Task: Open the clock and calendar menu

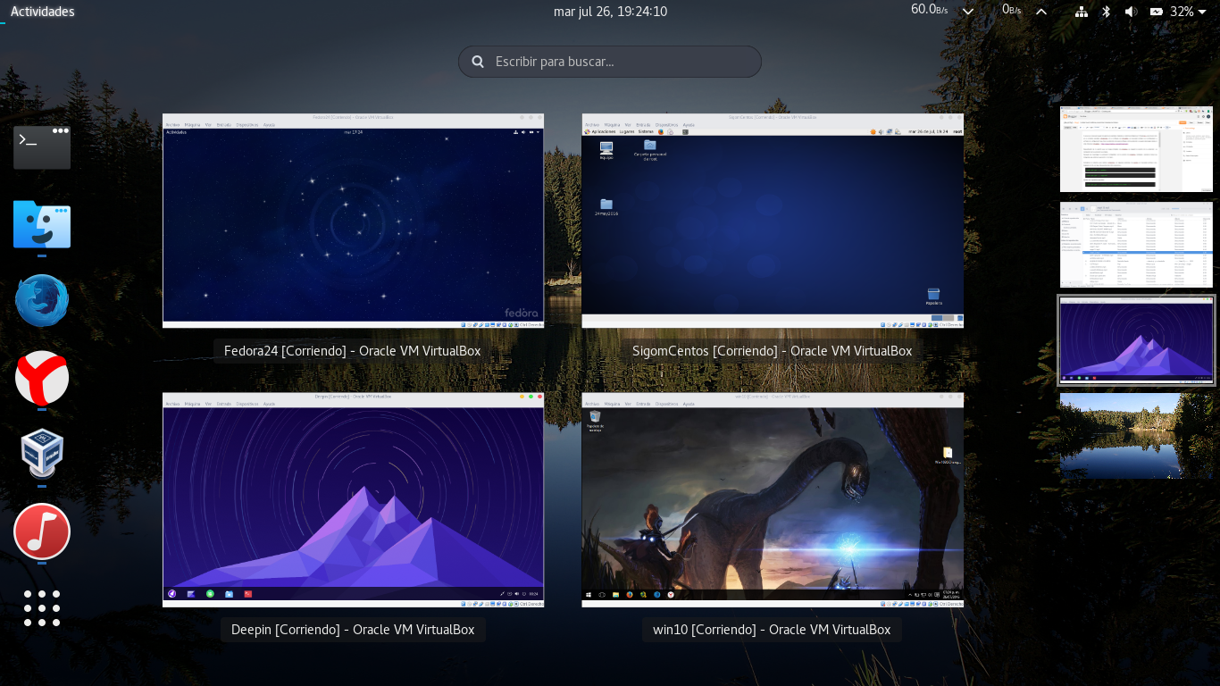Action: (x=610, y=12)
